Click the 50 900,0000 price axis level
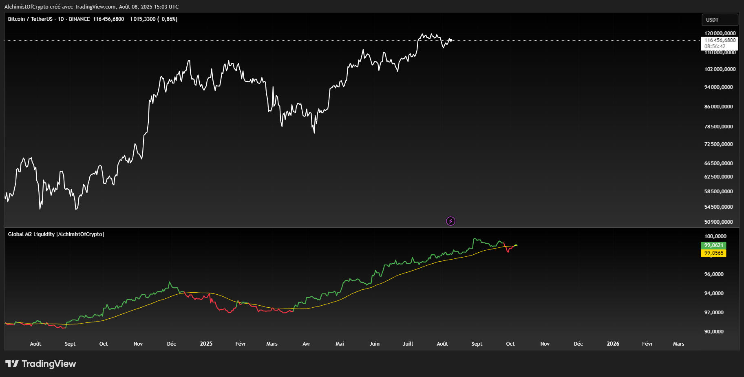The image size is (744, 377). 718,222
